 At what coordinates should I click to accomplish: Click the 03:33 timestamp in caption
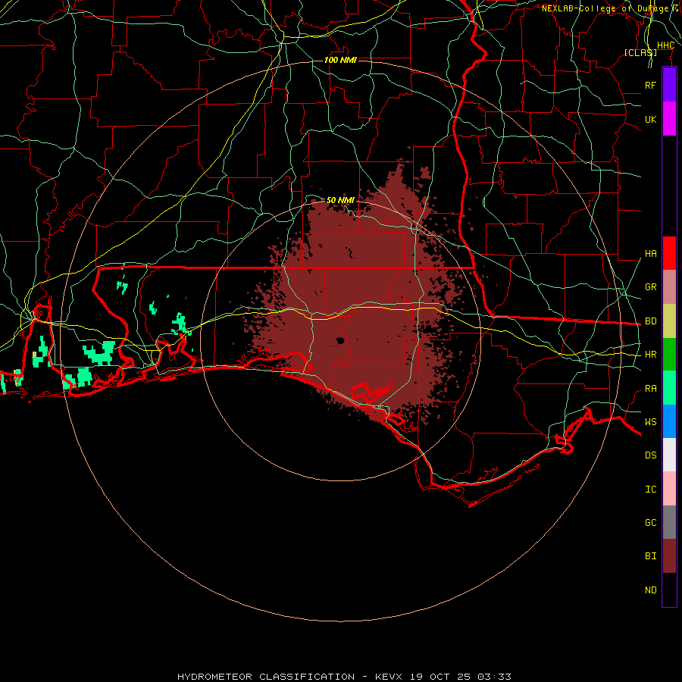[x=494, y=677]
